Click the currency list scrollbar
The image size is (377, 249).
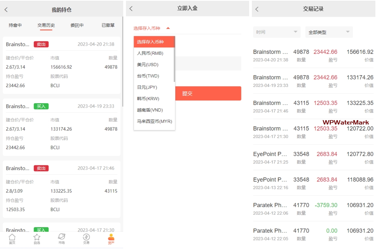click(x=174, y=65)
